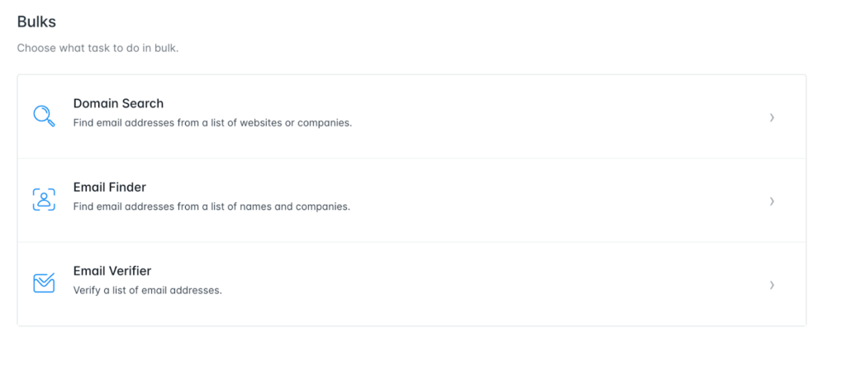
Task: Open the Domain Search bulk task title
Action: (118, 104)
